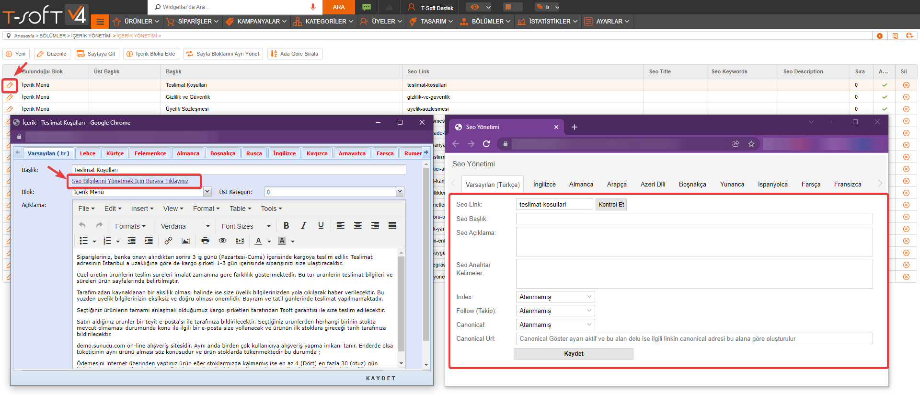Reload the Seo Yönetimi browser page
This screenshot has height=395, width=920.
tap(486, 144)
